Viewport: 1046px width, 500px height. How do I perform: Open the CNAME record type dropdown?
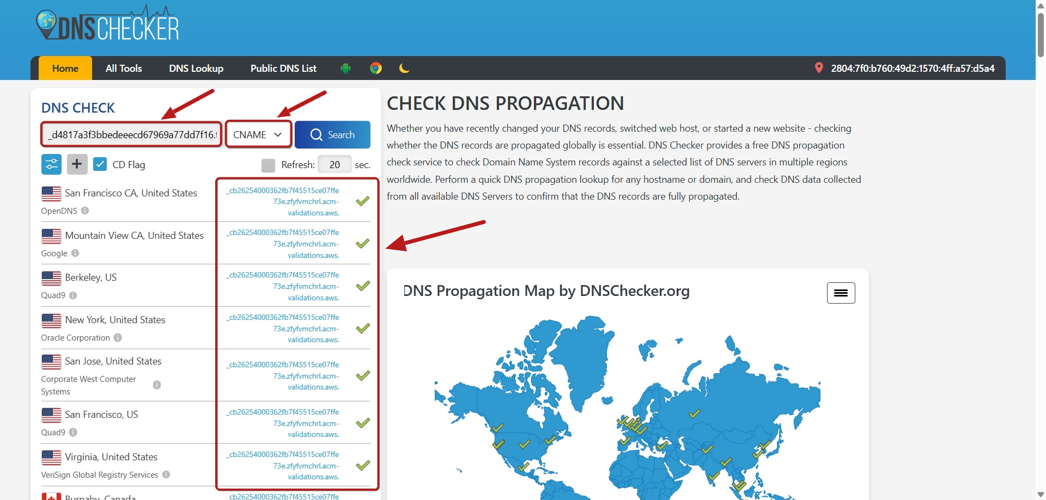point(258,134)
